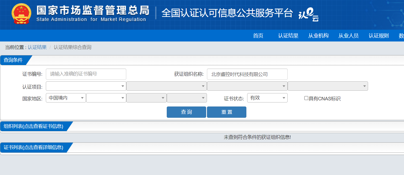The height and width of the screenshot is (175, 404).
Task: Click the 查询条件 section header
Action: [x=13, y=60]
